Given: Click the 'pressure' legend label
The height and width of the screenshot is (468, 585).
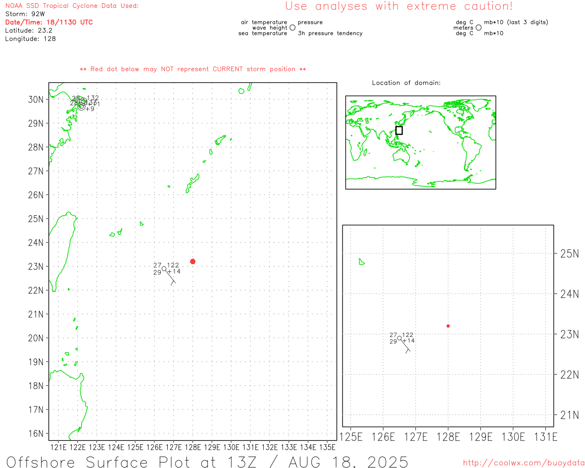Looking at the screenshot, I should [310, 22].
